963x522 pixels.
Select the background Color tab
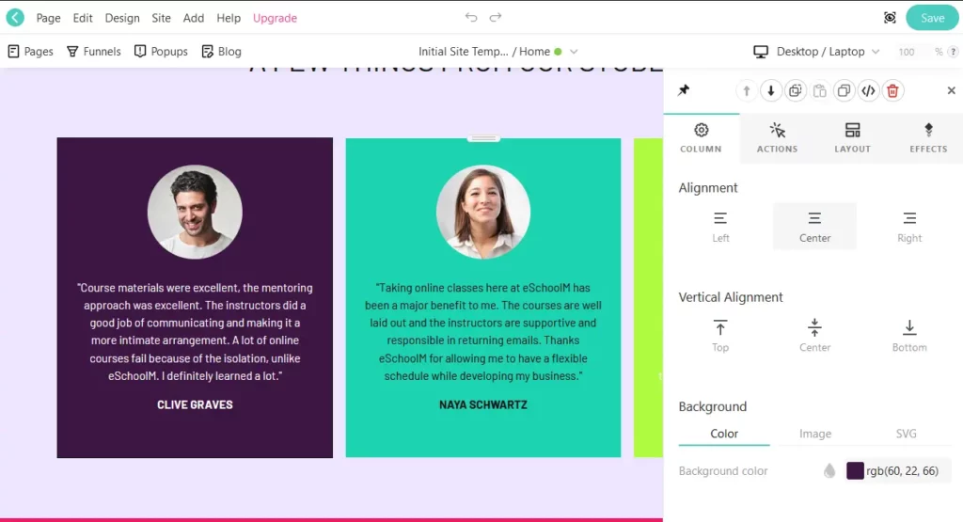724,434
